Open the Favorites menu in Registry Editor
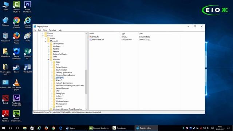233x131 pixels. click(52, 30)
